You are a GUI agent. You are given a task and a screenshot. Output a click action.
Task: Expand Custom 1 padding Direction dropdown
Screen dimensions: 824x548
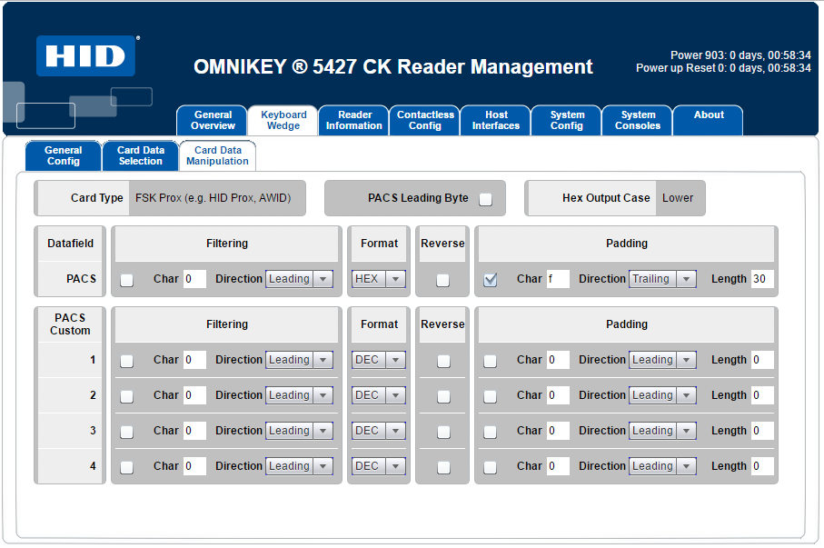[662, 360]
